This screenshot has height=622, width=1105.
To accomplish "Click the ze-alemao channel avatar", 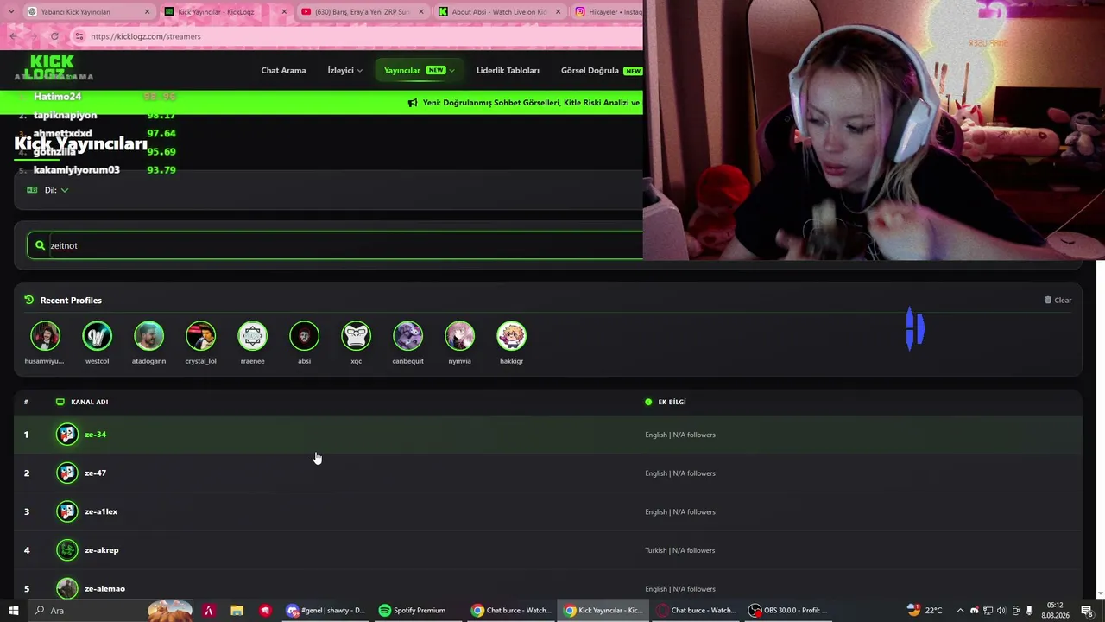I will click(x=67, y=588).
